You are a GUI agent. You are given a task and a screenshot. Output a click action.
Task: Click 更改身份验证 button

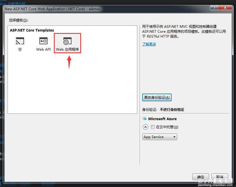coord(157,98)
